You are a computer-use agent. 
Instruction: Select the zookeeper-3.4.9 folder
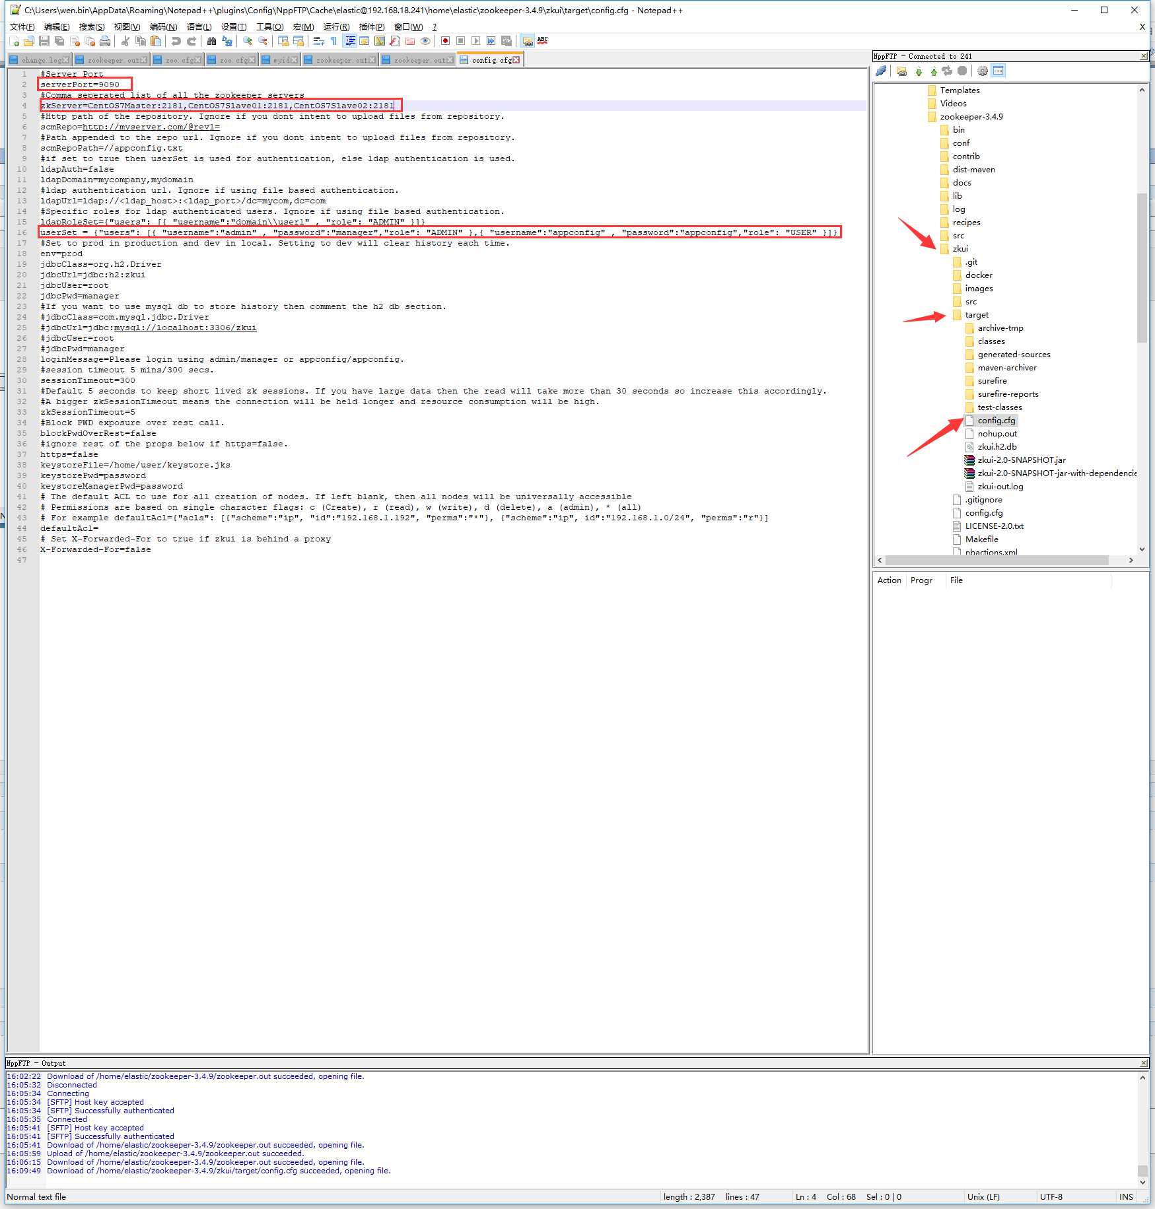click(x=971, y=117)
